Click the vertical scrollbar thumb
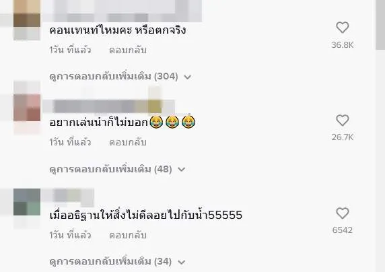Viewport: 385px width, 272px height. click(380, 24)
